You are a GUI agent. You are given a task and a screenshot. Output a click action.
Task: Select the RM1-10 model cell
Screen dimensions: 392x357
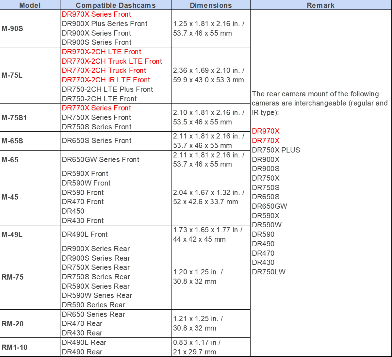pos(30,347)
